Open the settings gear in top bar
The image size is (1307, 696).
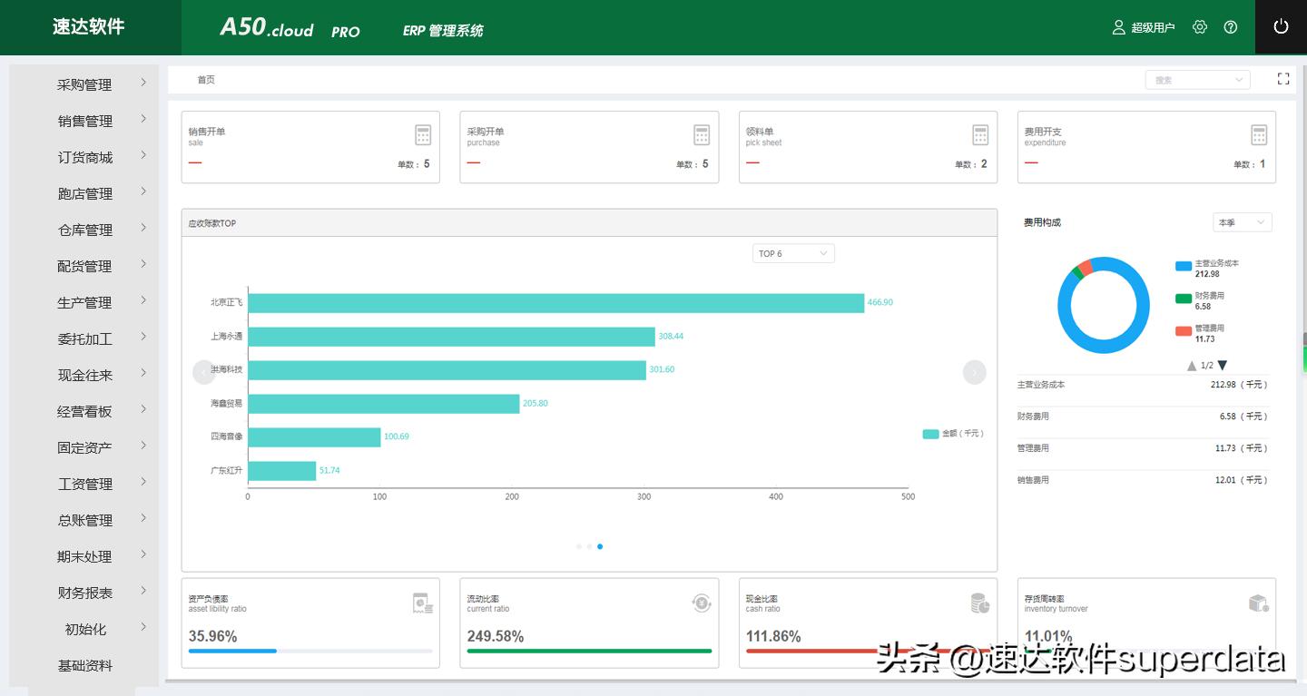click(1200, 26)
